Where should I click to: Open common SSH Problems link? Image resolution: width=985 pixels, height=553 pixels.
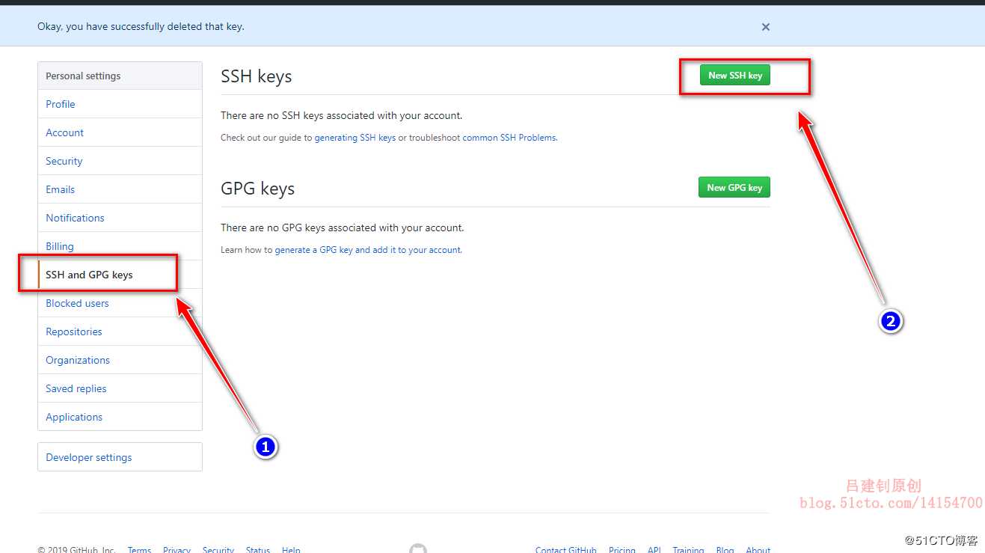[509, 138]
